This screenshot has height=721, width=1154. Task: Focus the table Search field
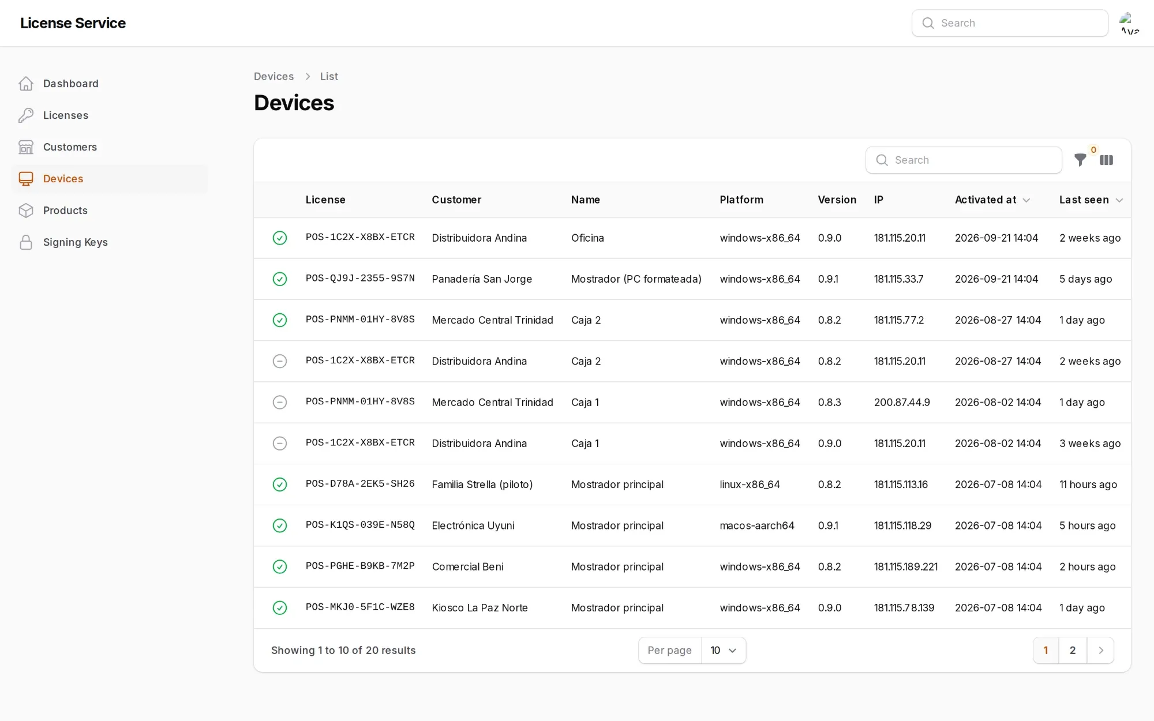(x=964, y=160)
